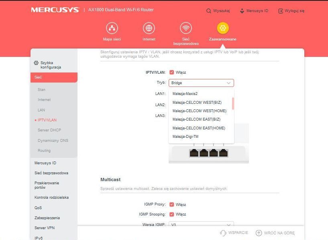Click the Internet globe icon
Screen dimensions: 328x240
point(149,28)
